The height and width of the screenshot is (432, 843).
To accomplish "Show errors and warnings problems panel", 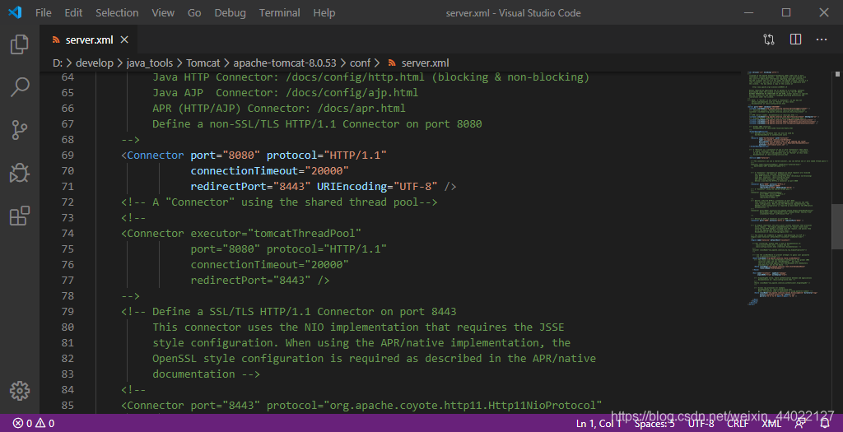I will tap(34, 424).
